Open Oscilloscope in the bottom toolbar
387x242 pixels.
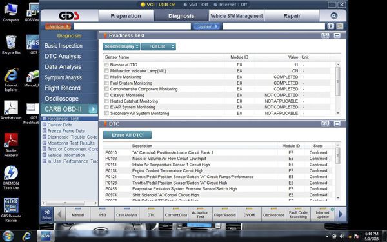tap(273, 214)
